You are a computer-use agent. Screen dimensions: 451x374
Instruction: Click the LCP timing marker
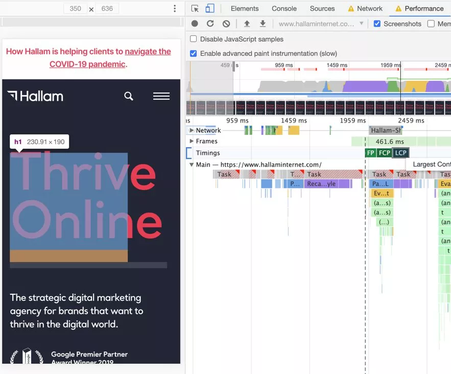[401, 153]
